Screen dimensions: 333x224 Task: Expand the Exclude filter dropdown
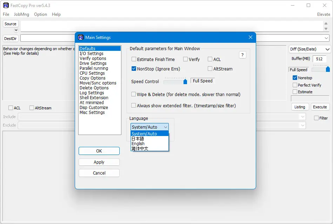pos(302,125)
